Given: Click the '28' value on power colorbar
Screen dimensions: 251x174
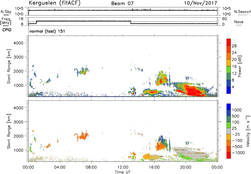Looking at the screenshot, I should (234, 46).
